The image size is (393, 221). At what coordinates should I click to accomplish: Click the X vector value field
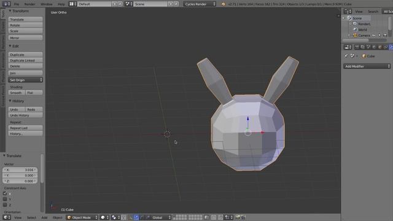pyautogui.click(x=20, y=169)
